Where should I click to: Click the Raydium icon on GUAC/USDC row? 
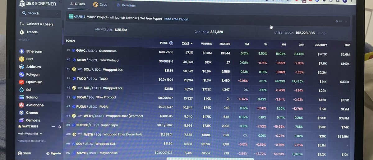point(74,50)
